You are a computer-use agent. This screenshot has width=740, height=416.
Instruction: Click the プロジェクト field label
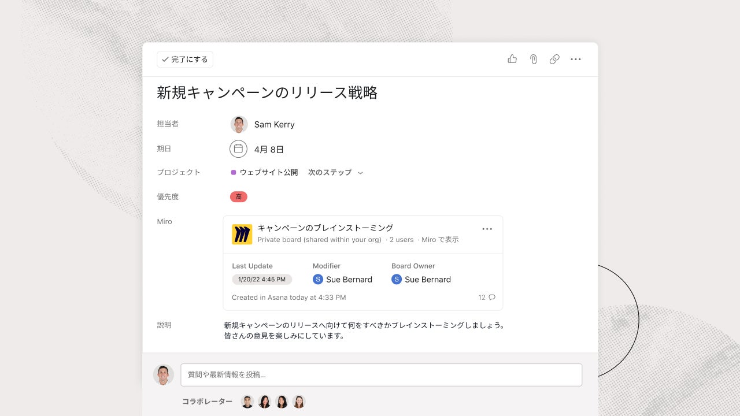[x=179, y=172]
